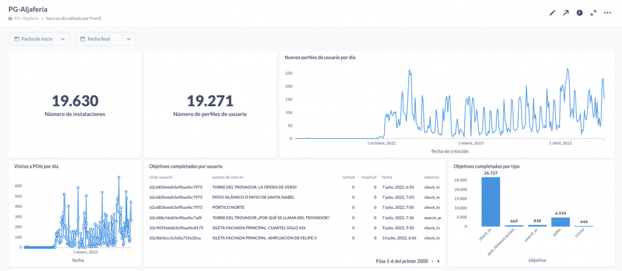Go to previous table page arrow
The width and height of the screenshot is (622, 271).
[x=432, y=261]
